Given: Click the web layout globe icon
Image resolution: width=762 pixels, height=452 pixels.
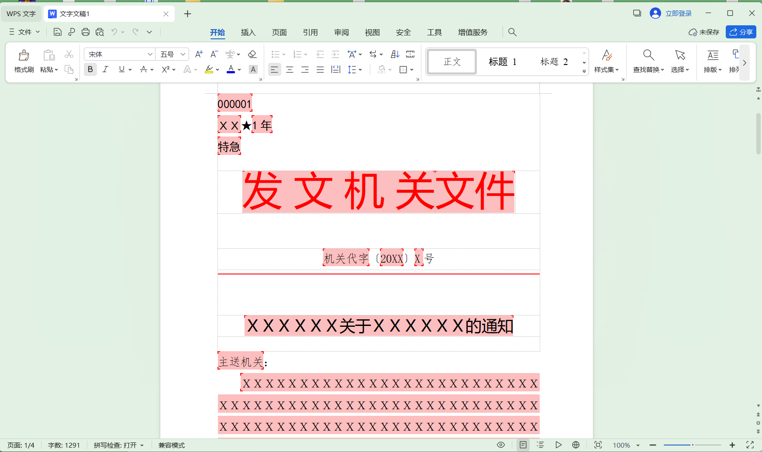Looking at the screenshot, I should click(x=576, y=445).
